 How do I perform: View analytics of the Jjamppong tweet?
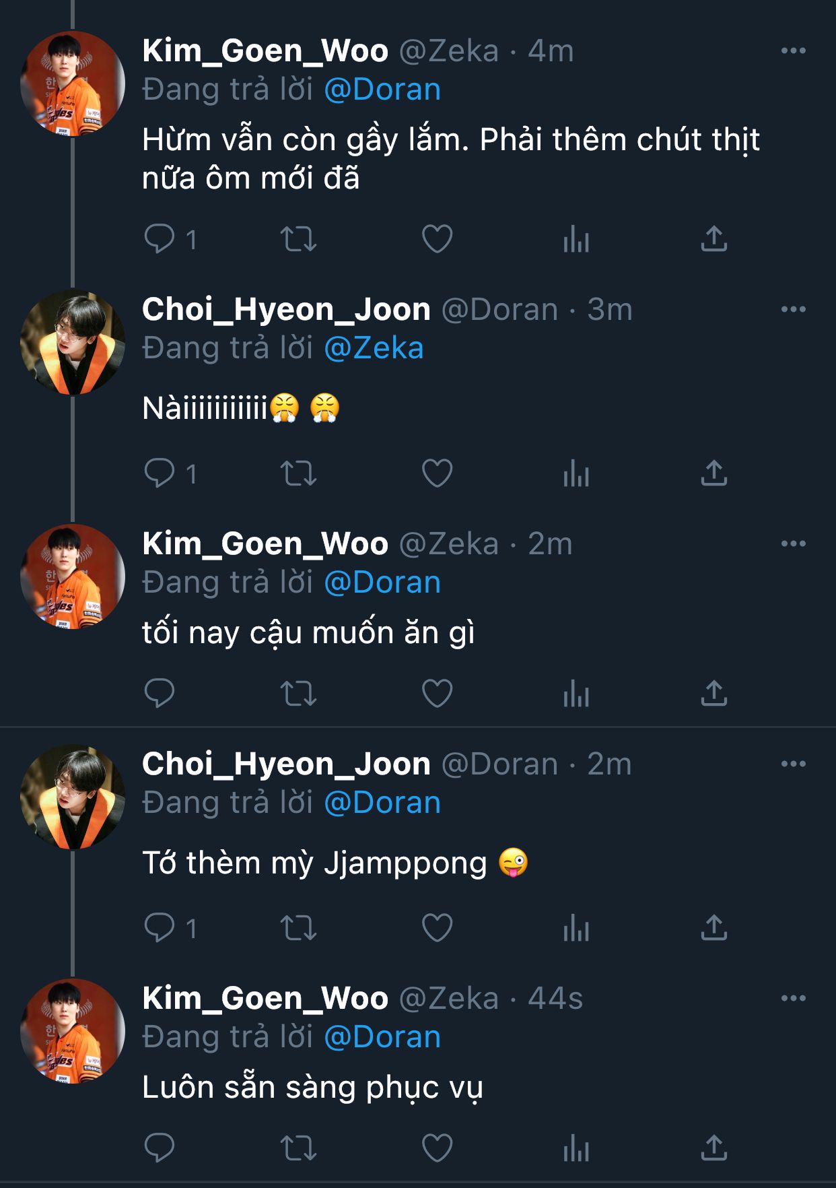pos(576,927)
